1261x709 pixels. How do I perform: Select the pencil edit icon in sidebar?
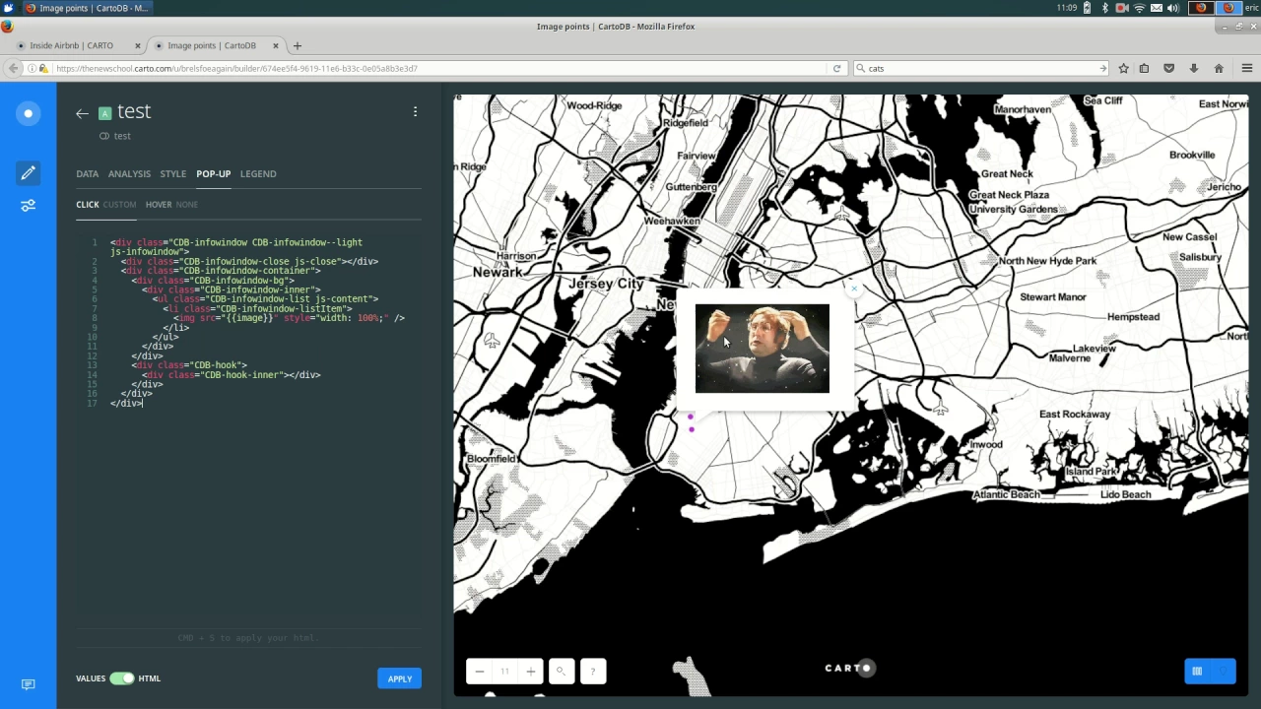pyautogui.click(x=28, y=172)
